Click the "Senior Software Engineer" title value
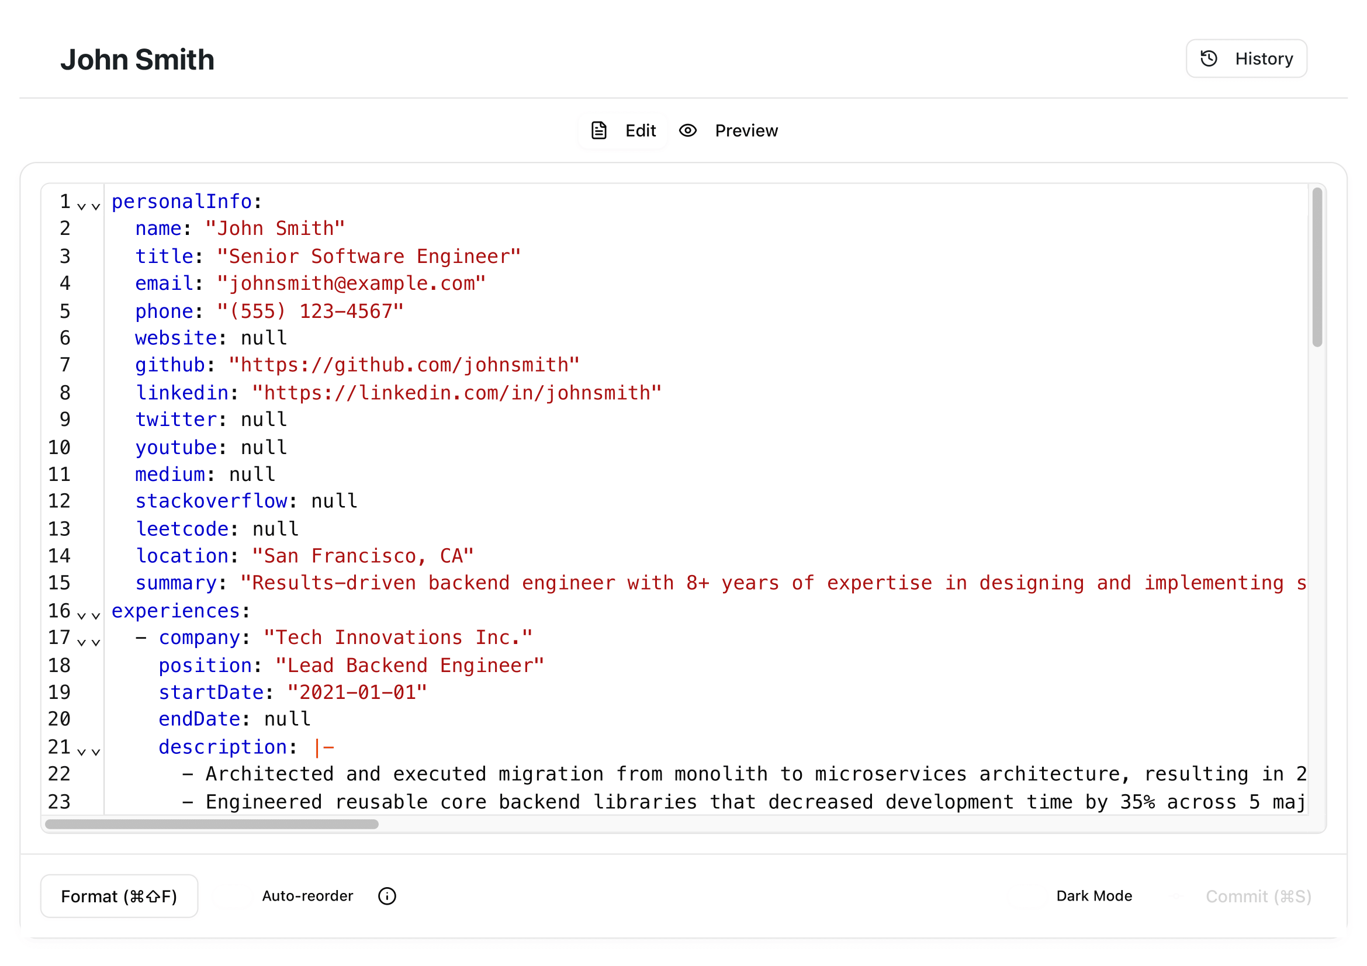 [x=369, y=257]
